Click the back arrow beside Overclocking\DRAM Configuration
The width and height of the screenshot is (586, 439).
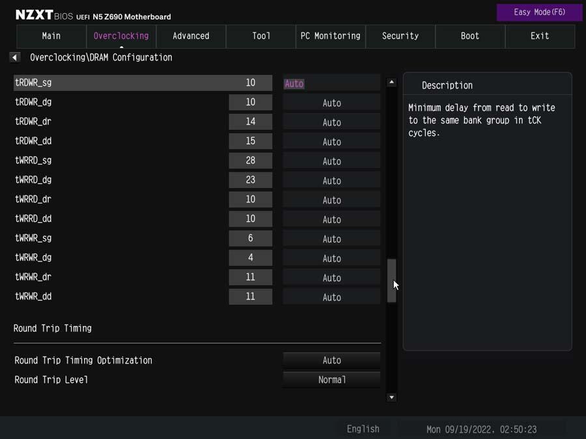pyautogui.click(x=14, y=57)
